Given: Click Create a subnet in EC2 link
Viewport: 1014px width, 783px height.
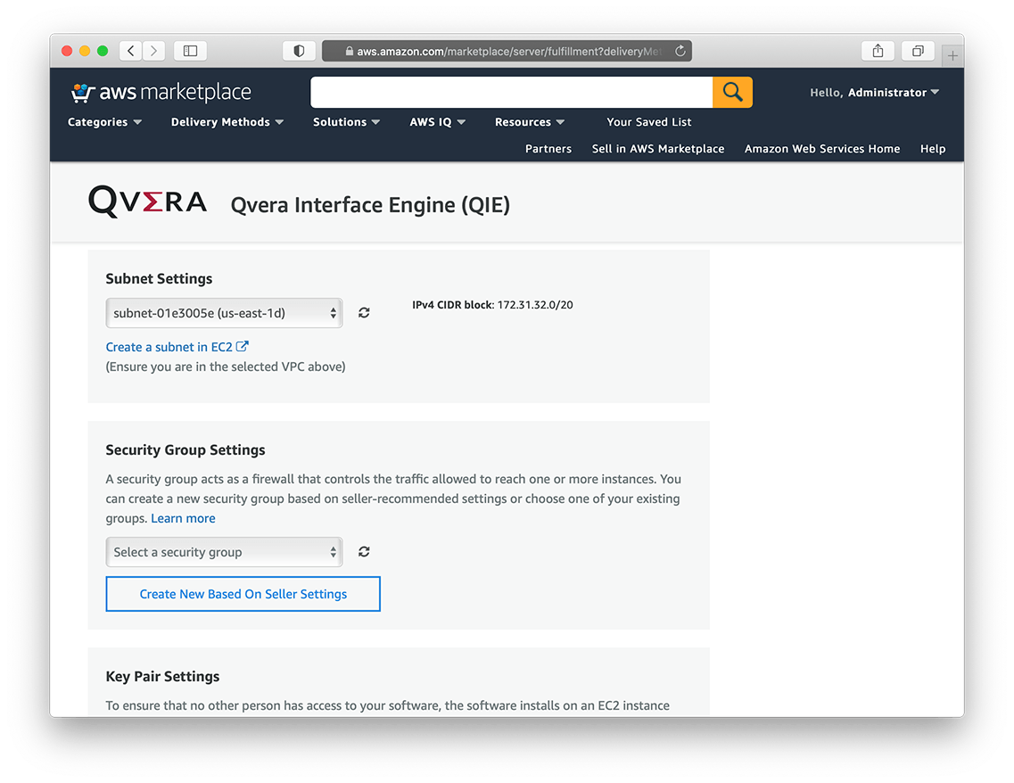Looking at the screenshot, I should coord(177,347).
